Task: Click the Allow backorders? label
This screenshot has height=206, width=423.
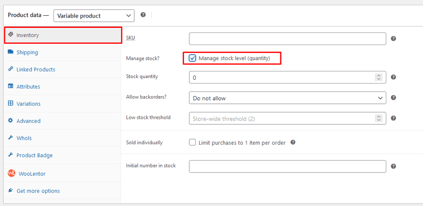Action: point(146,97)
